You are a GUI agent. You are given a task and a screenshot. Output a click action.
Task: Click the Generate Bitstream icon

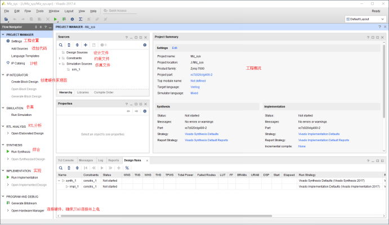(x=7, y=202)
